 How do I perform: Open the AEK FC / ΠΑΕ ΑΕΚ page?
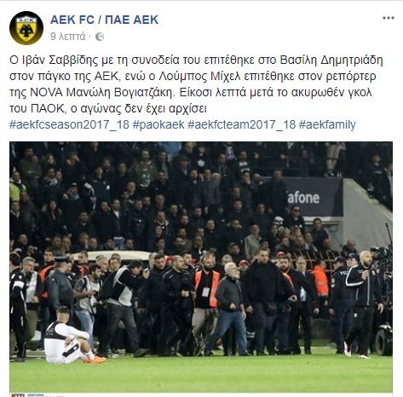(104, 20)
